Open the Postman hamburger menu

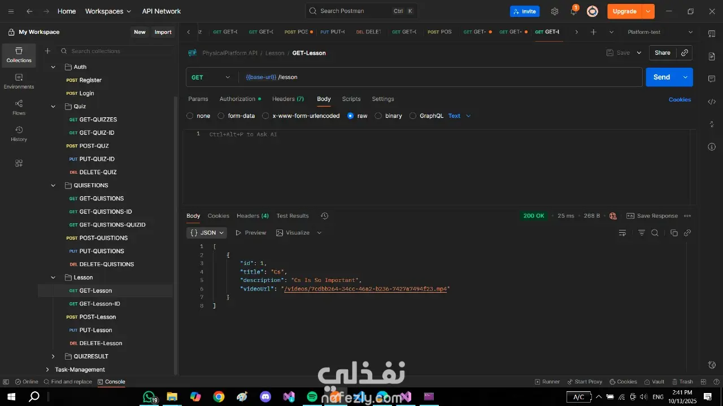[11, 11]
